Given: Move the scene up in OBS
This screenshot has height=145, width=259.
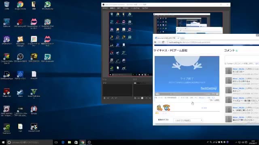Looking at the screenshot, I should (x=113, y=98).
